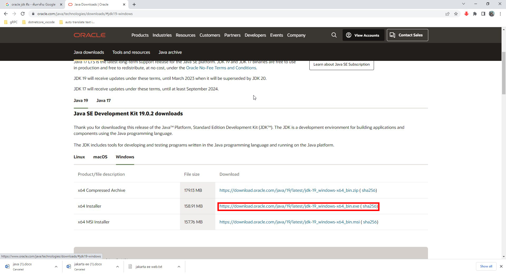Viewport: 506px width, 274px height.
Task: Select Tools and resources sub-nav tab
Action: pos(131,52)
